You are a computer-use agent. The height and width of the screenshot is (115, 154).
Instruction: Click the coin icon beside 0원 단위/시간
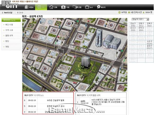click(129, 12)
